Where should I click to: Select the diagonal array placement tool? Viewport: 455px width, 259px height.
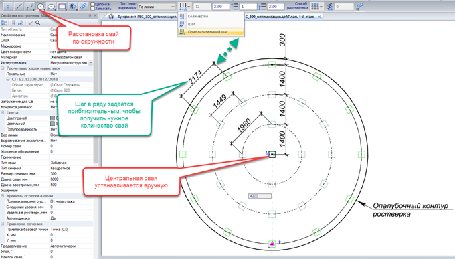click(x=83, y=7)
